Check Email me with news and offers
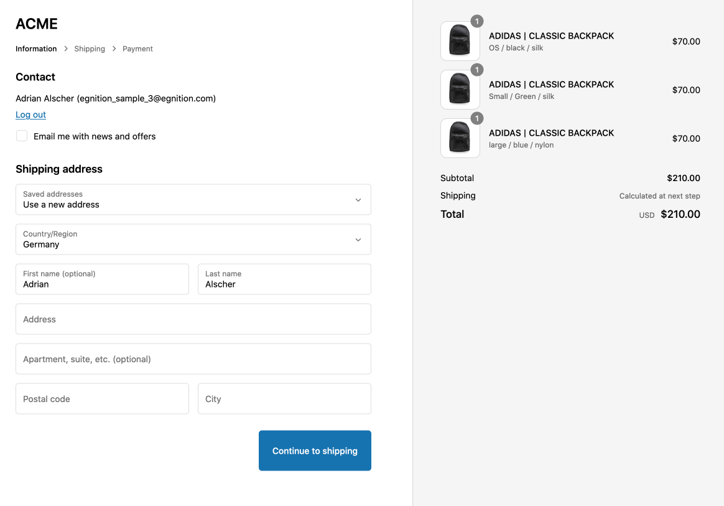This screenshot has width=724, height=506. (22, 136)
